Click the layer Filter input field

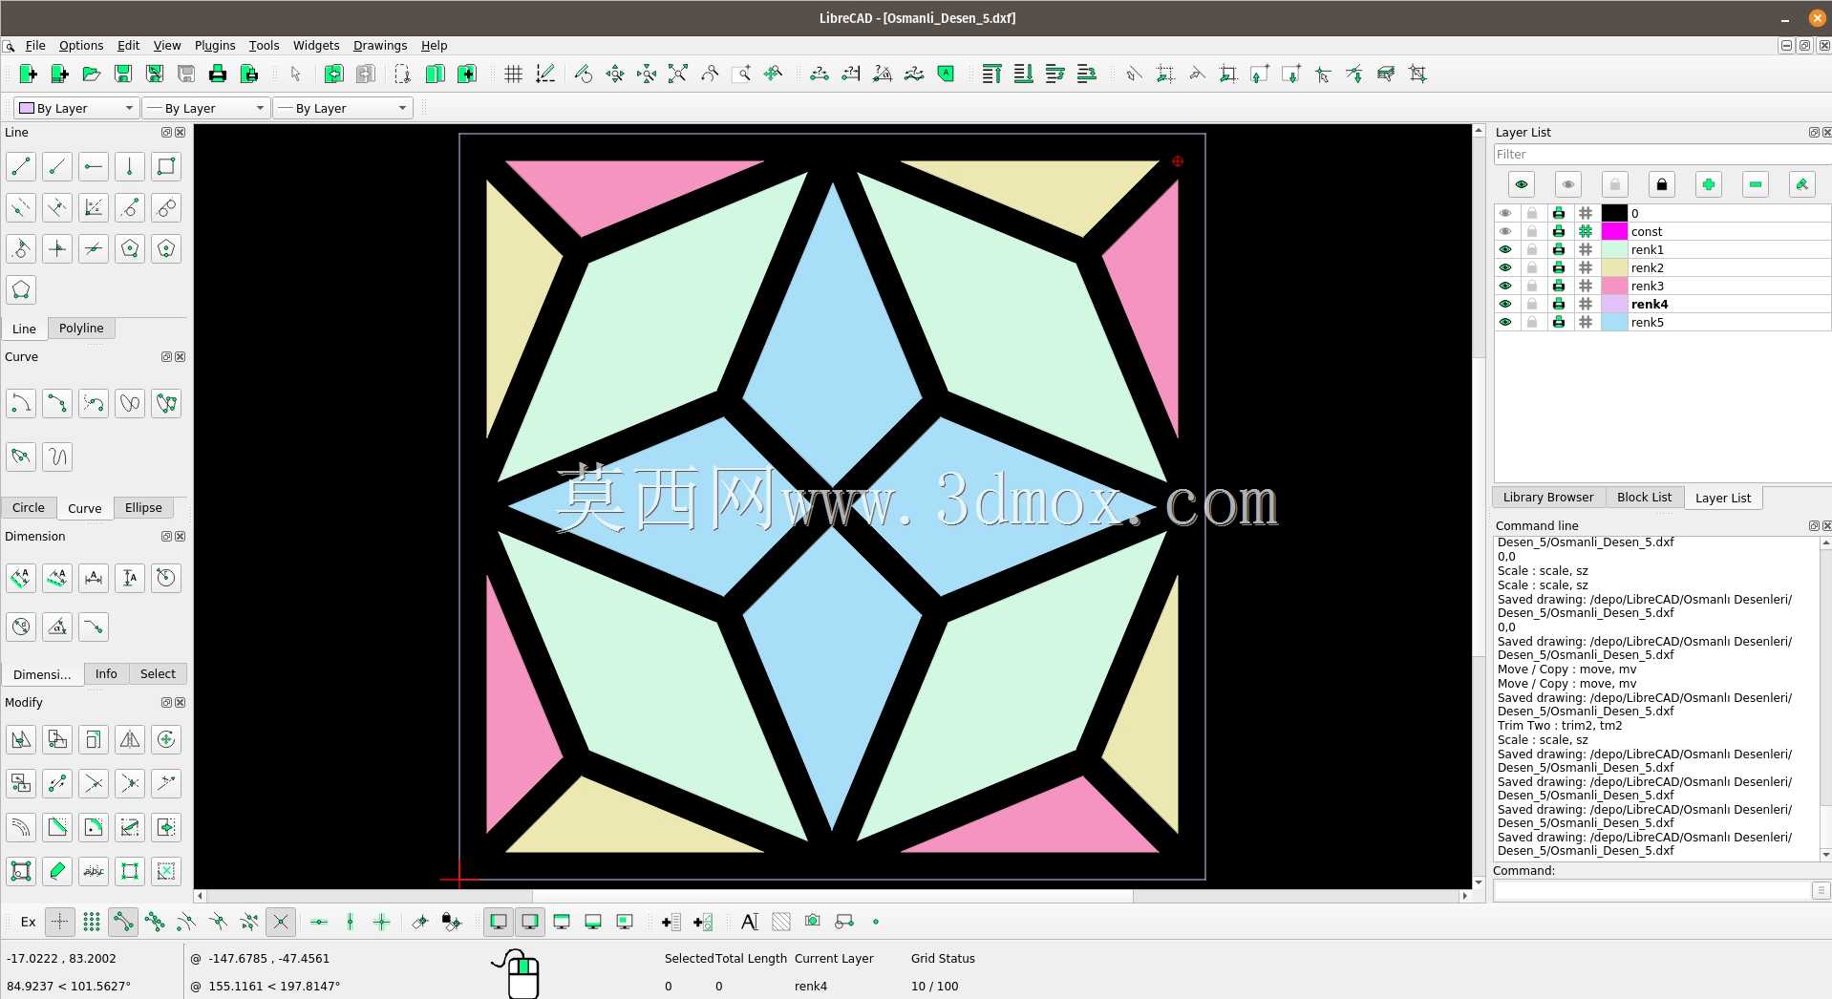pyautogui.click(x=1662, y=154)
